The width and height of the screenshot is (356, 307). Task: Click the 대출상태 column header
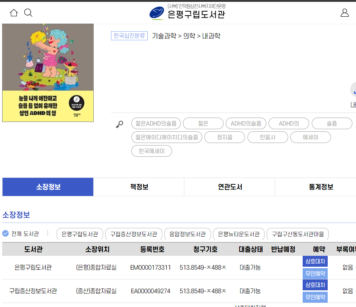pyautogui.click(x=251, y=249)
